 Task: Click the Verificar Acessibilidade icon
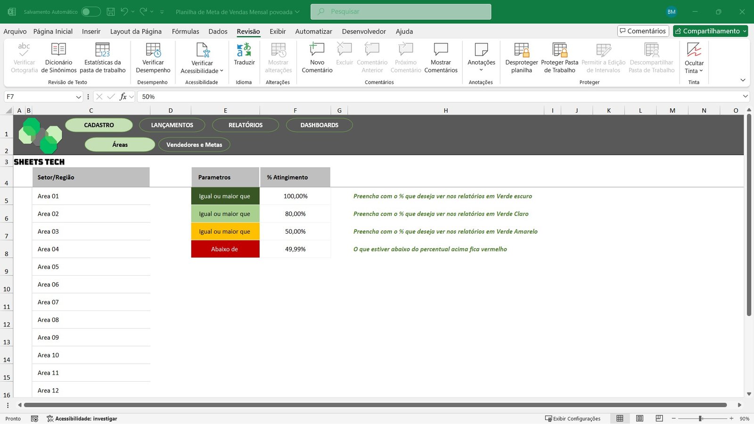tap(203, 49)
